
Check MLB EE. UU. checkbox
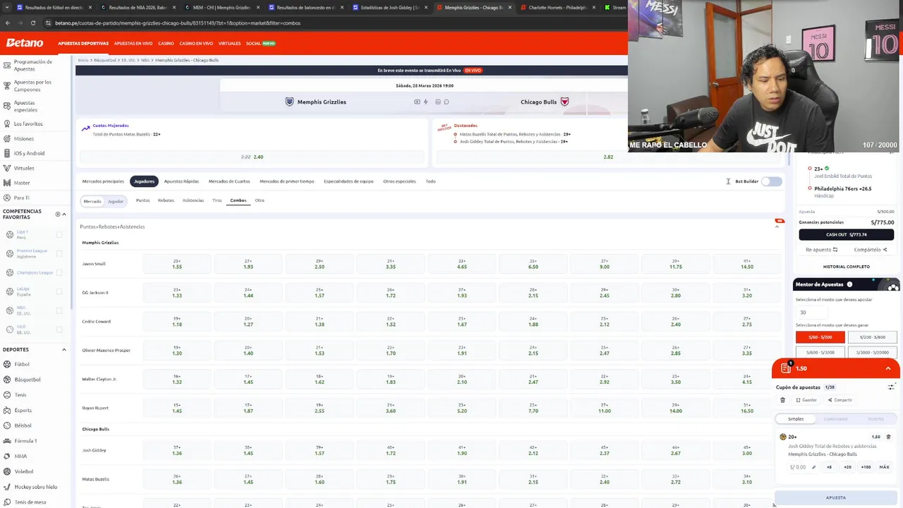[x=59, y=329]
